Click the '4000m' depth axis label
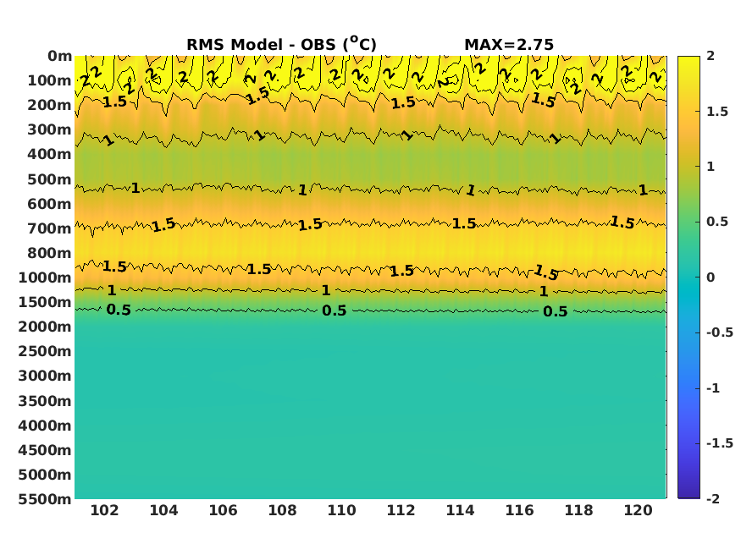741x555 pixels. pos(45,426)
